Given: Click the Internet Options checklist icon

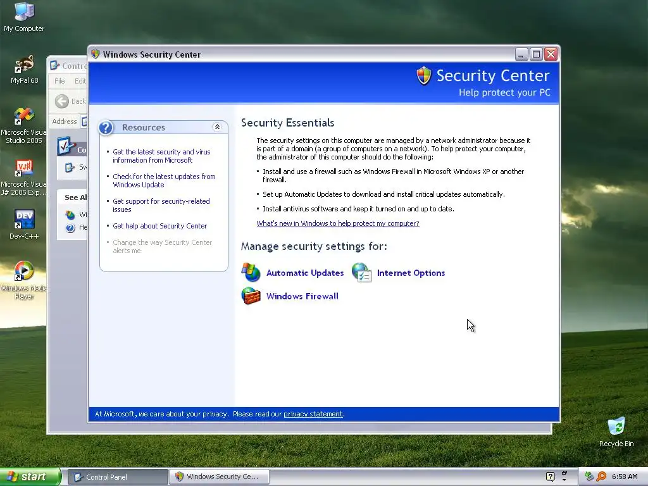Looking at the screenshot, I should pyautogui.click(x=361, y=272).
